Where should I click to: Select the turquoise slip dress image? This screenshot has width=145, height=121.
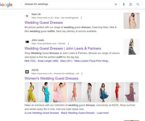[x=46, y=92]
